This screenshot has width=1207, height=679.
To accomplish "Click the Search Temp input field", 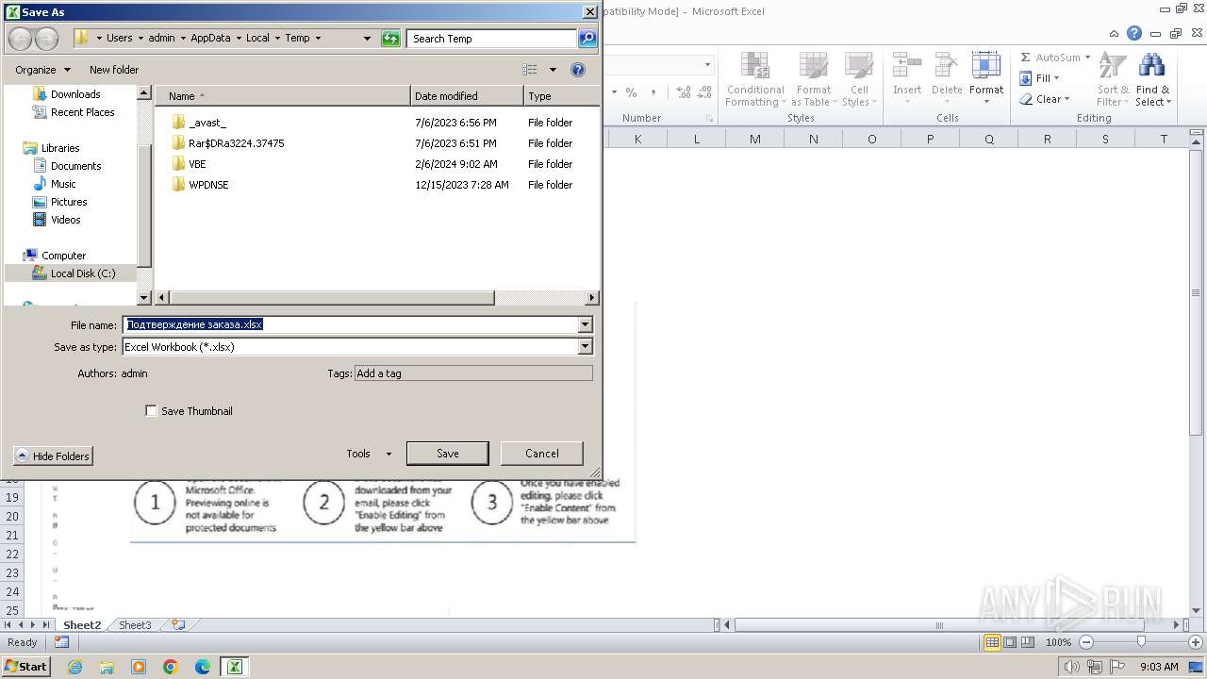I will point(492,39).
